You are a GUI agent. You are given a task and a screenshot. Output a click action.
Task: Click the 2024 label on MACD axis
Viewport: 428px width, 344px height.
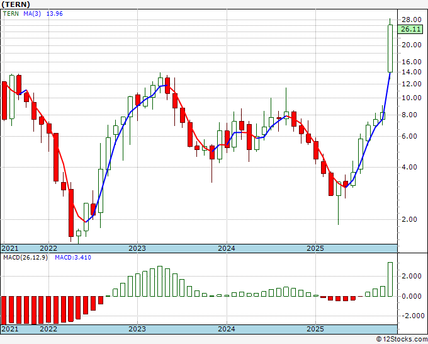pyautogui.click(x=227, y=329)
